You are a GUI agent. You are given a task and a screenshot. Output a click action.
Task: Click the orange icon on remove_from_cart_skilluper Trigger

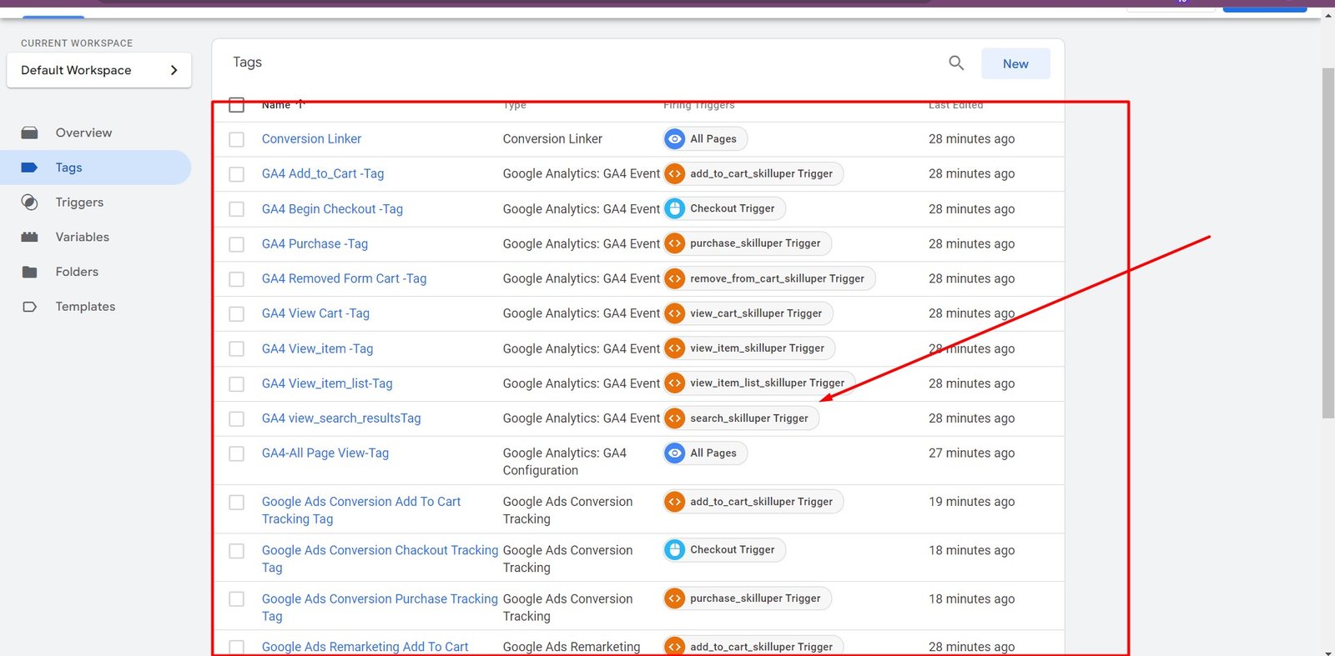point(675,278)
